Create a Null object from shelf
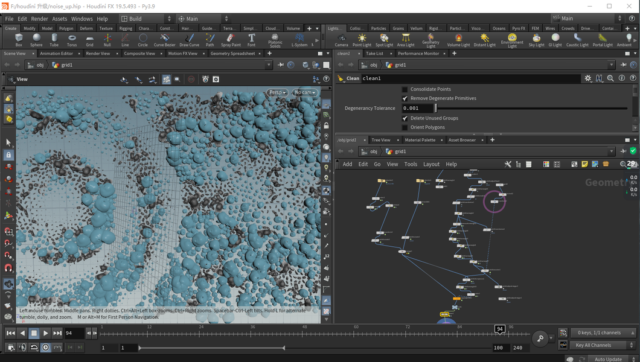This screenshot has width=640, height=362. pos(107,40)
